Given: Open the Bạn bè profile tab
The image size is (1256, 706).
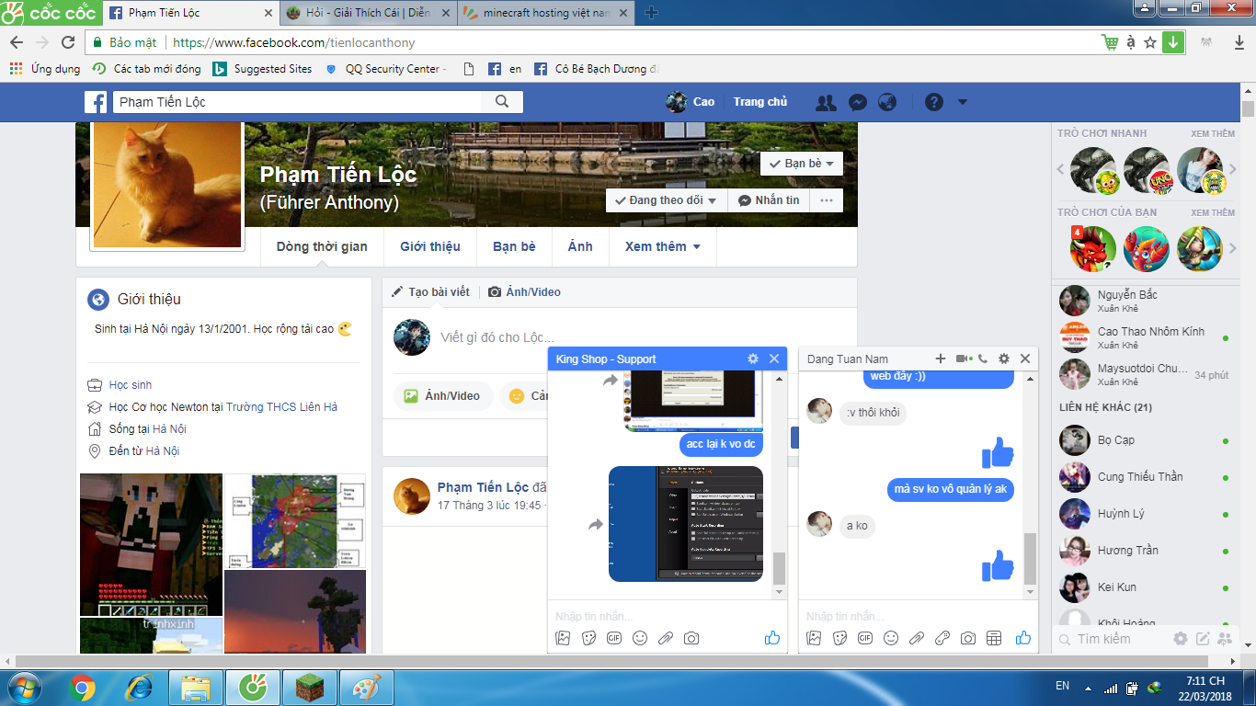Looking at the screenshot, I should [514, 246].
